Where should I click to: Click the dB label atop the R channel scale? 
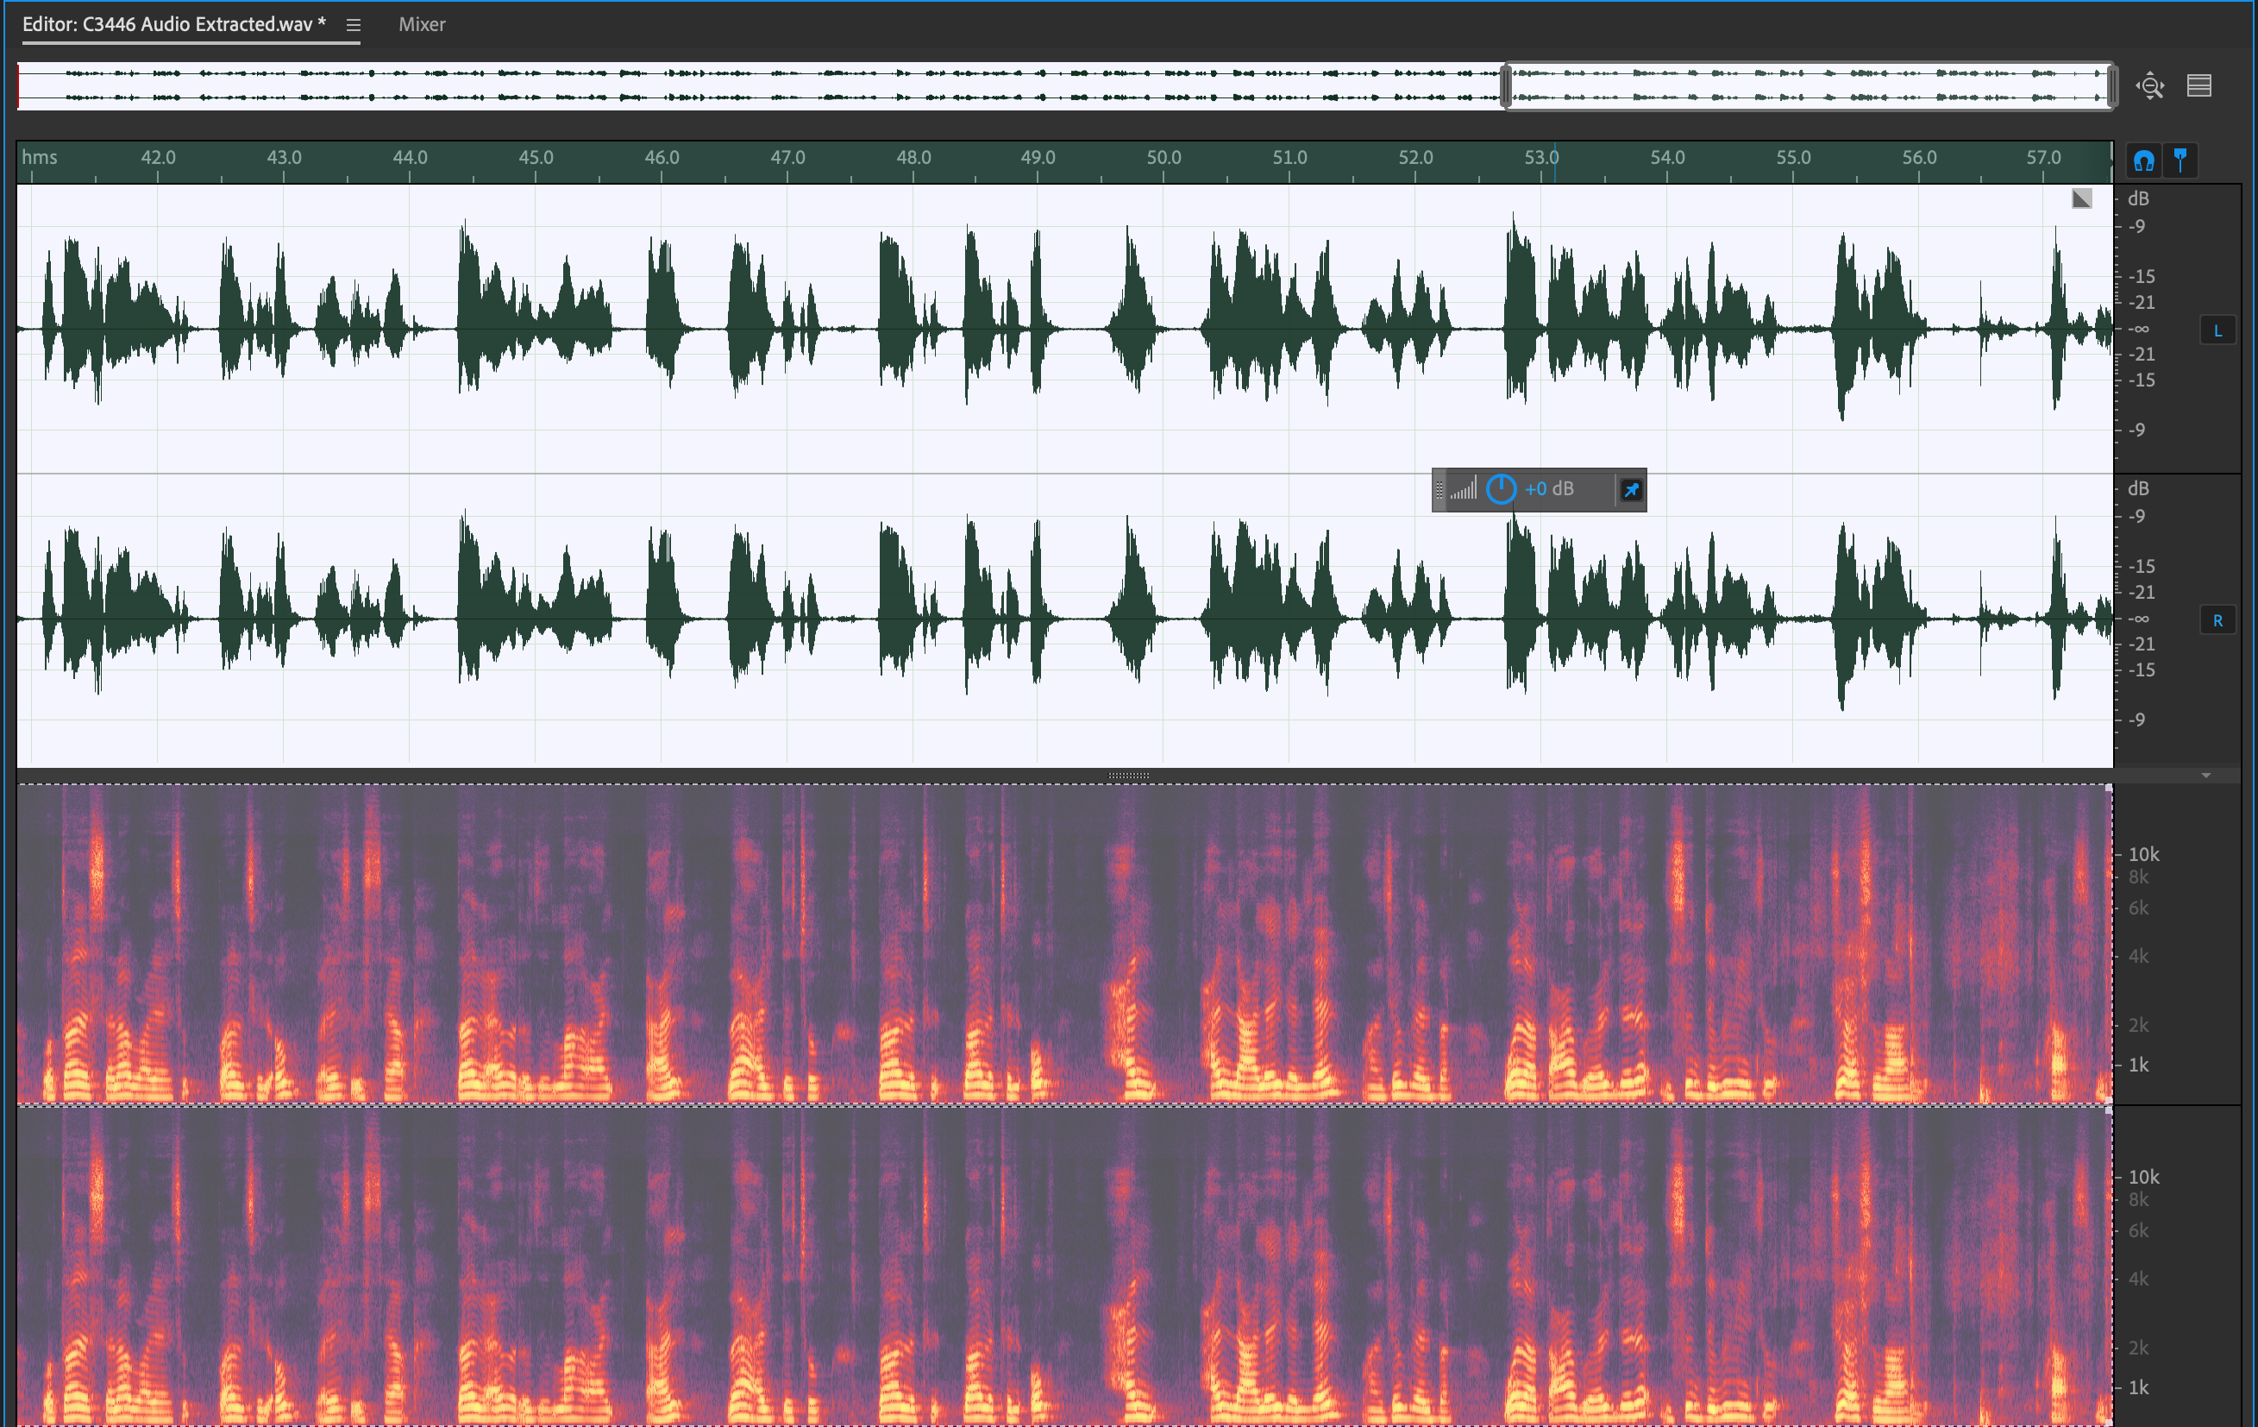(2138, 487)
